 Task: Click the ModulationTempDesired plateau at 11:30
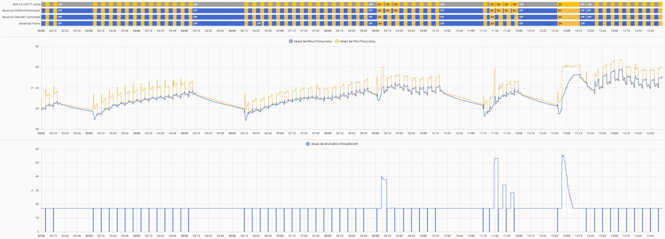[496, 159]
